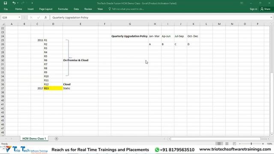Click the 2017 cell

point(37,89)
